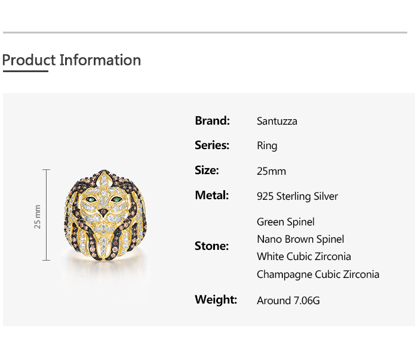Click the vertical 25 mm dimension marker
Screen dimensions: 418x362
click(x=46, y=215)
